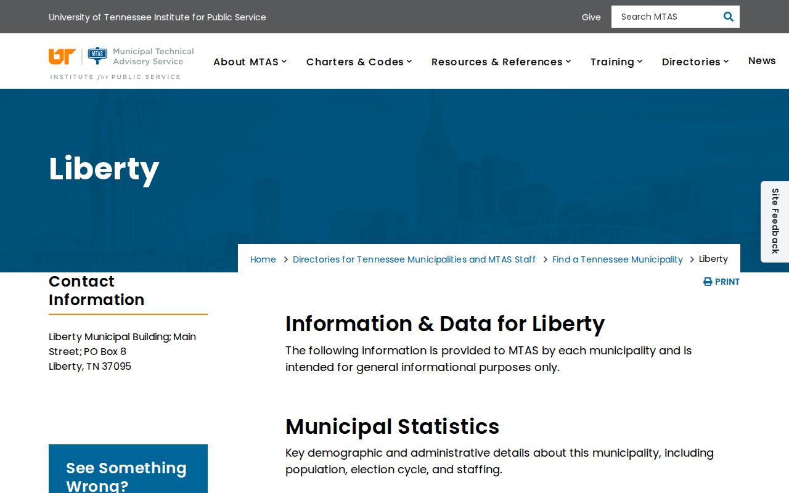Click the Give link

(591, 17)
